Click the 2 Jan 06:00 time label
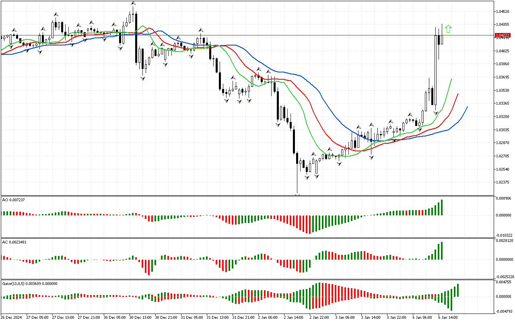 pyautogui.click(x=268, y=317)
